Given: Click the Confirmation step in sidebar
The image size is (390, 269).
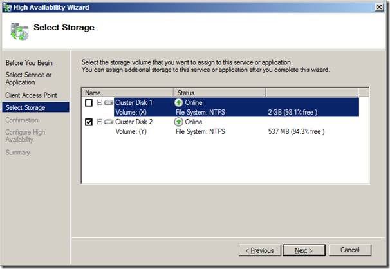Looking at the screenshot, I should click(22, 120).
